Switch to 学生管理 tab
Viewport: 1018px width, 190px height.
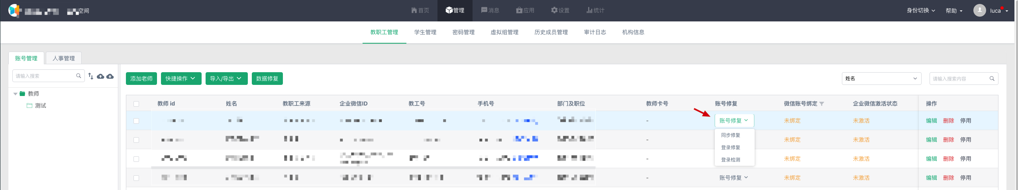pos(425,32)
